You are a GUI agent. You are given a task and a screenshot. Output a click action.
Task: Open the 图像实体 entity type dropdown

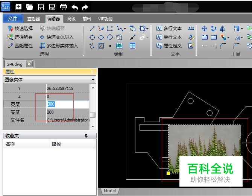pyautogui.click(x=93, y=80)
